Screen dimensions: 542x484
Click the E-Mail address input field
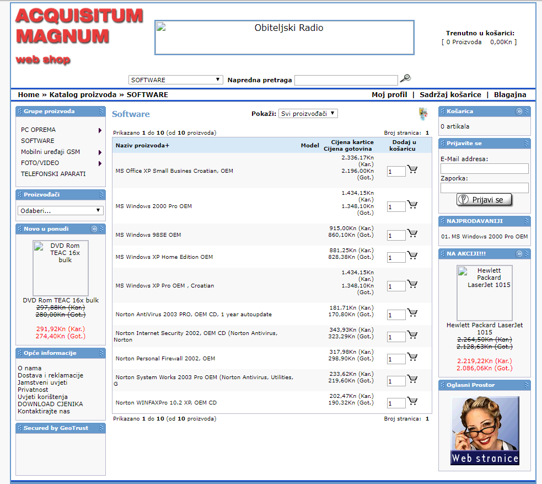(x=484, y=169)
